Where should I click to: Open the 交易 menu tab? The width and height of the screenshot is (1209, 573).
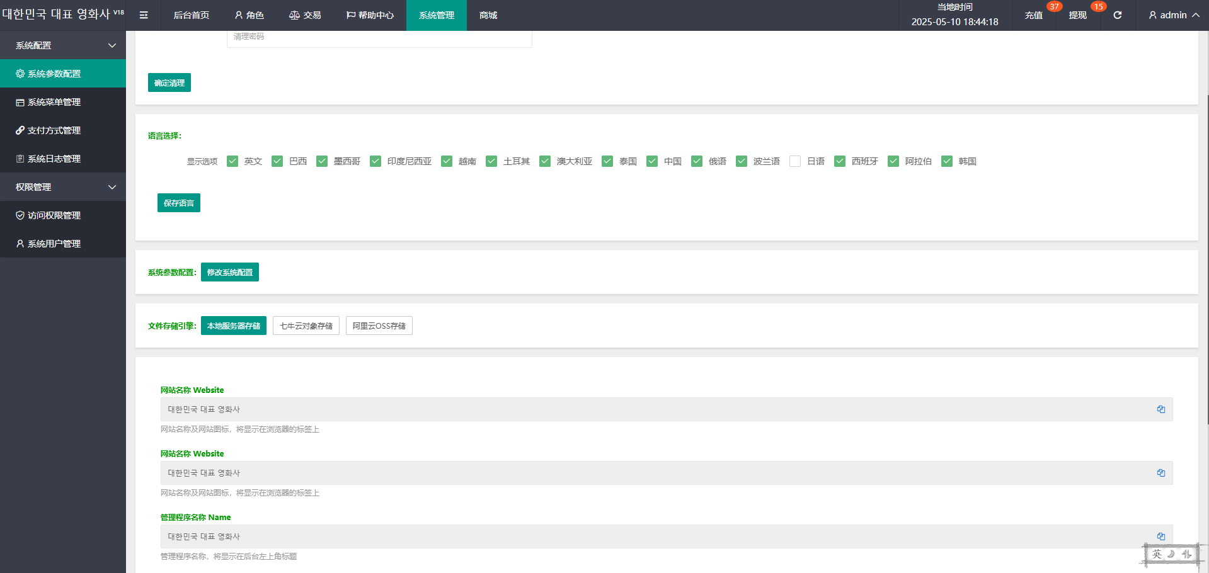tap(305, 15)
